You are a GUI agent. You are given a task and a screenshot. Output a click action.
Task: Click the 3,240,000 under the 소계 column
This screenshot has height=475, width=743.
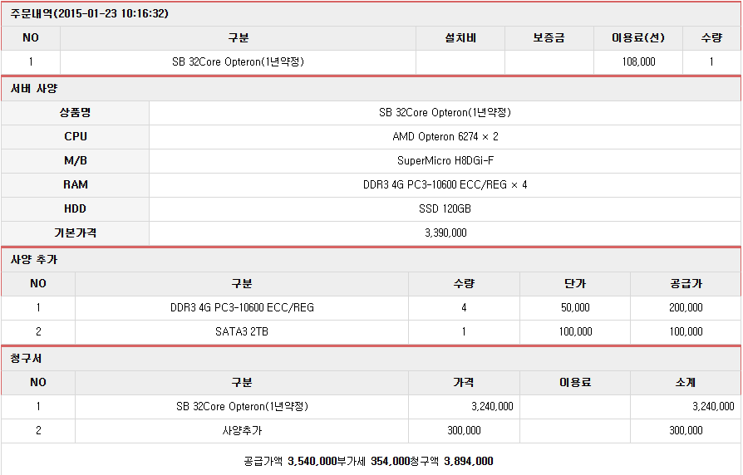click(x=713, y=406)
